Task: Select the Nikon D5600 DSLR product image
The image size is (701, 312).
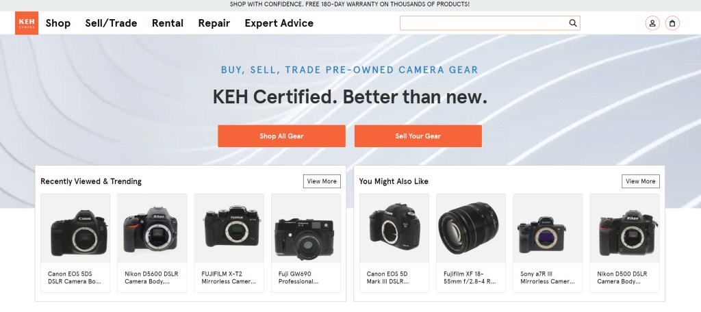Action: pyautogui.click(x=152, y=229)
